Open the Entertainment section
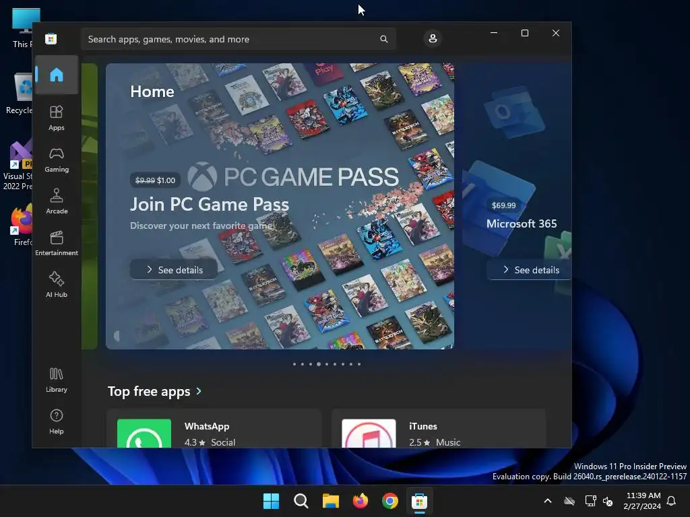690x517 pixels. (x=57, y=243)
